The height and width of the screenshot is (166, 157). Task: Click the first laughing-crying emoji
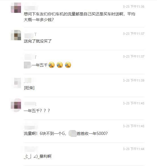(51, 65)
